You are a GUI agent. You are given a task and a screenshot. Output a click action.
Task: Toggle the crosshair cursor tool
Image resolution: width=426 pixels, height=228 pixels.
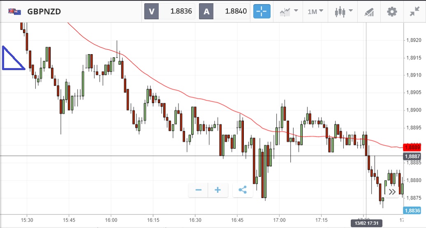[262, 11]
